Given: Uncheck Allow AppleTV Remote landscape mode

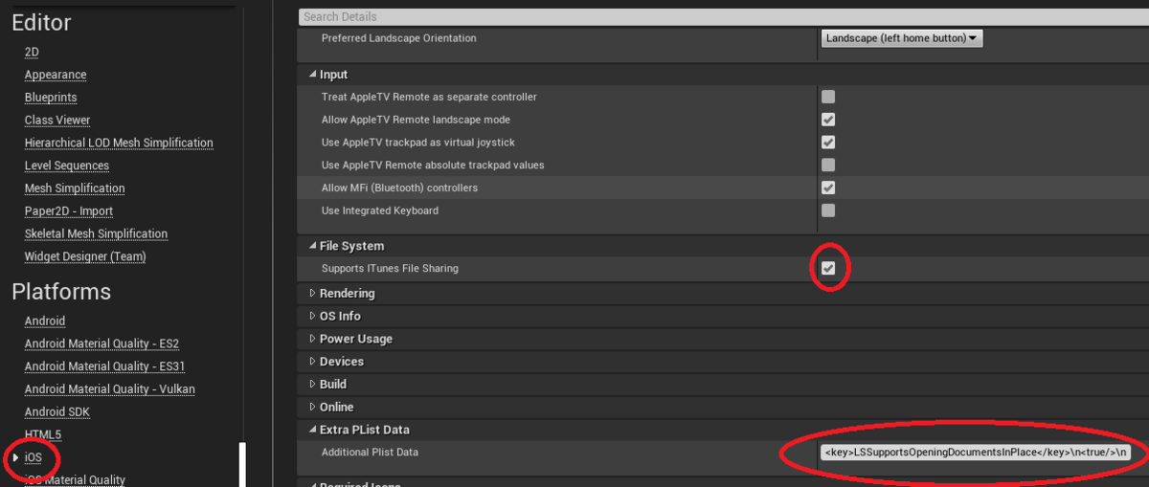Looking at the screenshot, I should click(x=828, y=120).
